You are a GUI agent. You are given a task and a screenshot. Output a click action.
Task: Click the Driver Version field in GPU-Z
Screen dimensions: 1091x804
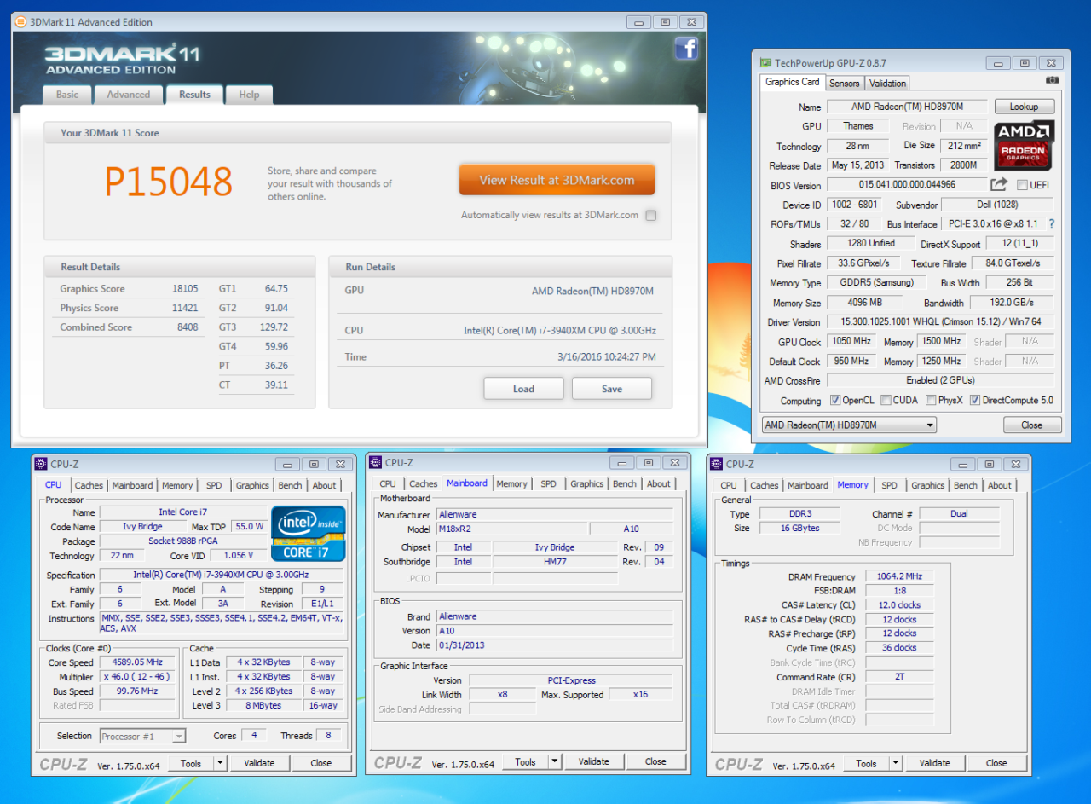click(940, 322)
